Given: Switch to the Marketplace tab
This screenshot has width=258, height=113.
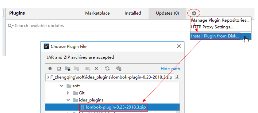Looking at the screenshot, I should pyautogui.click(x=97, y=13).
